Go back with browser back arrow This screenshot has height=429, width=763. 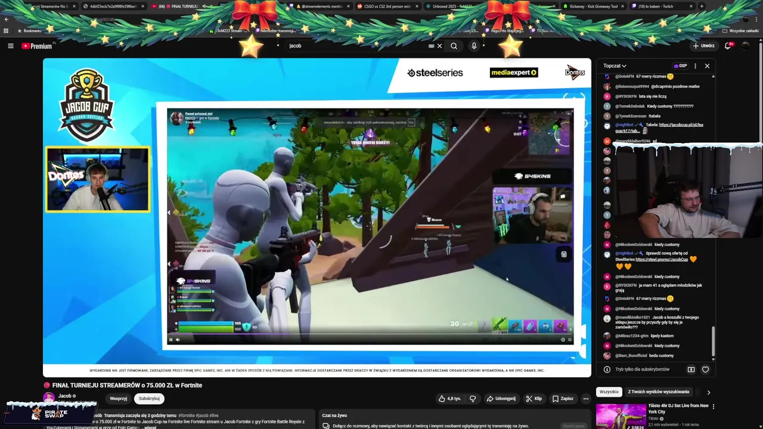[7, 19]
